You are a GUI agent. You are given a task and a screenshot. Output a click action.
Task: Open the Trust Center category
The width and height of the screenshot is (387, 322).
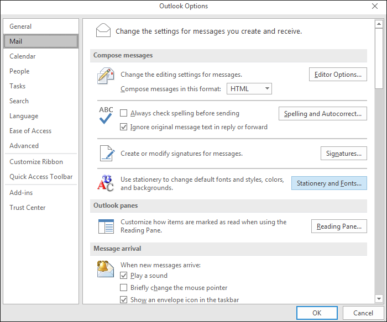tap(41, 208)
